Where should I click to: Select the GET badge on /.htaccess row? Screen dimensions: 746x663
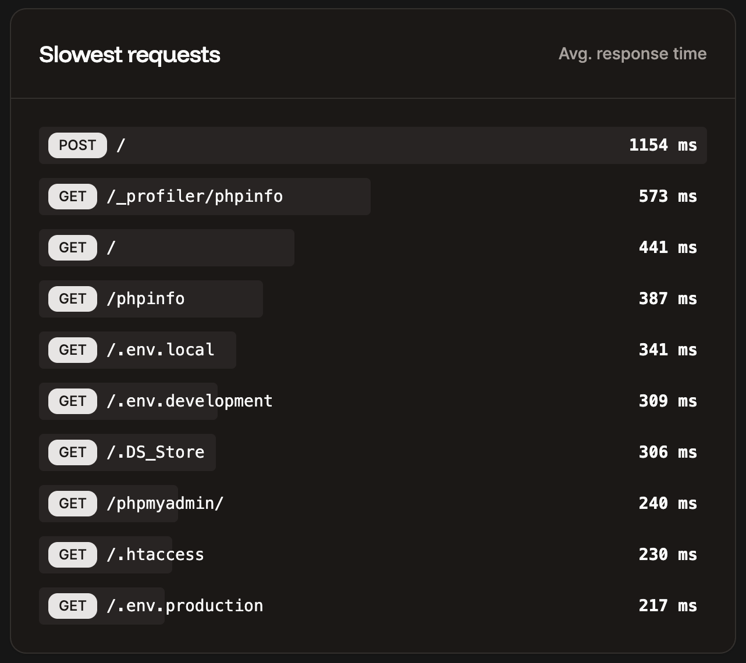click(x=72, y=554)
